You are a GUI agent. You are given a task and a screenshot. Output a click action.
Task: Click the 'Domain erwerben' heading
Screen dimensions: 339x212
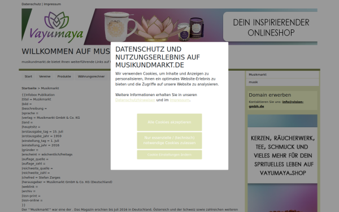click(270, 95)
